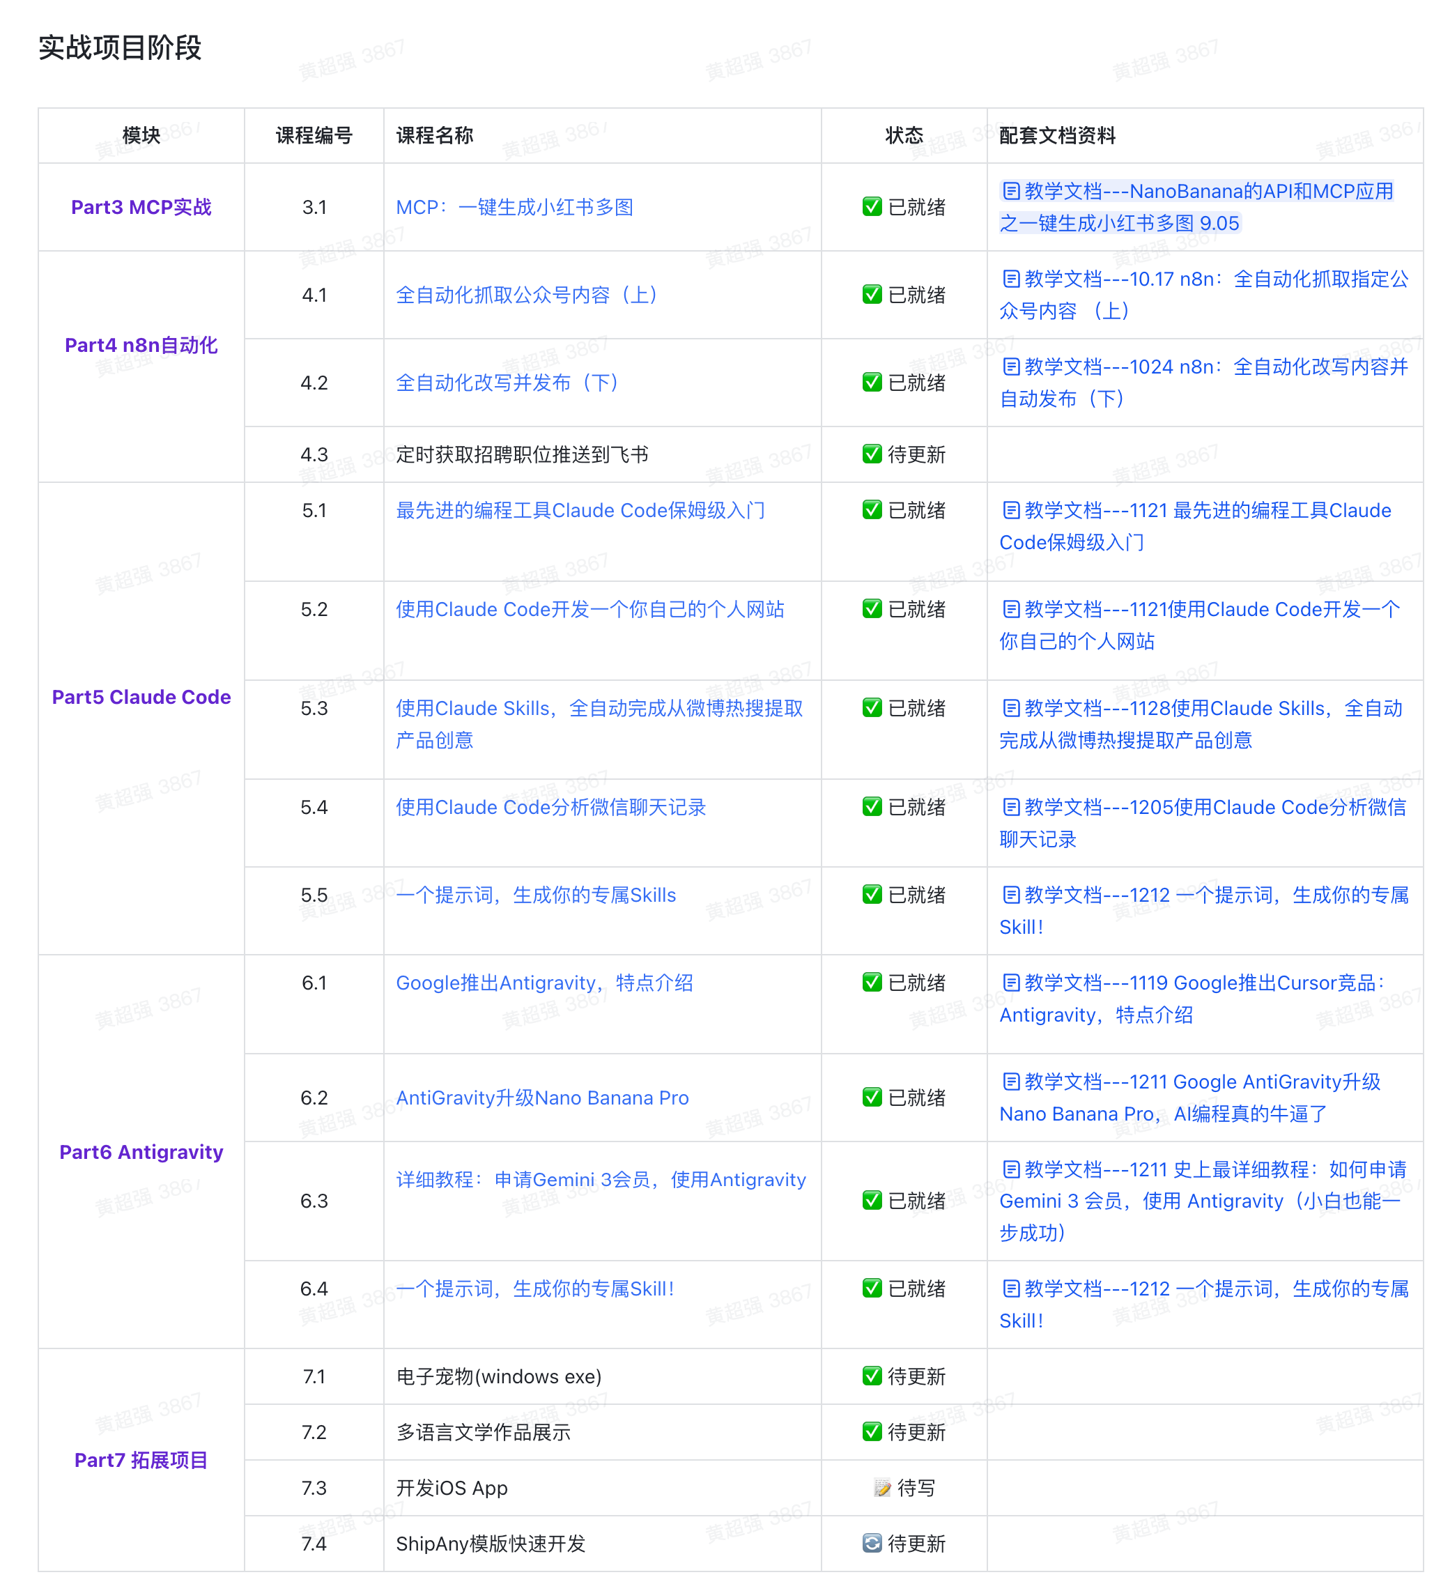Open course link MCP：一键生成小红书多图
Image resolution: width=1434 pixels, height=1584 pixels.
pyautogui.click(x=514, y=208)
